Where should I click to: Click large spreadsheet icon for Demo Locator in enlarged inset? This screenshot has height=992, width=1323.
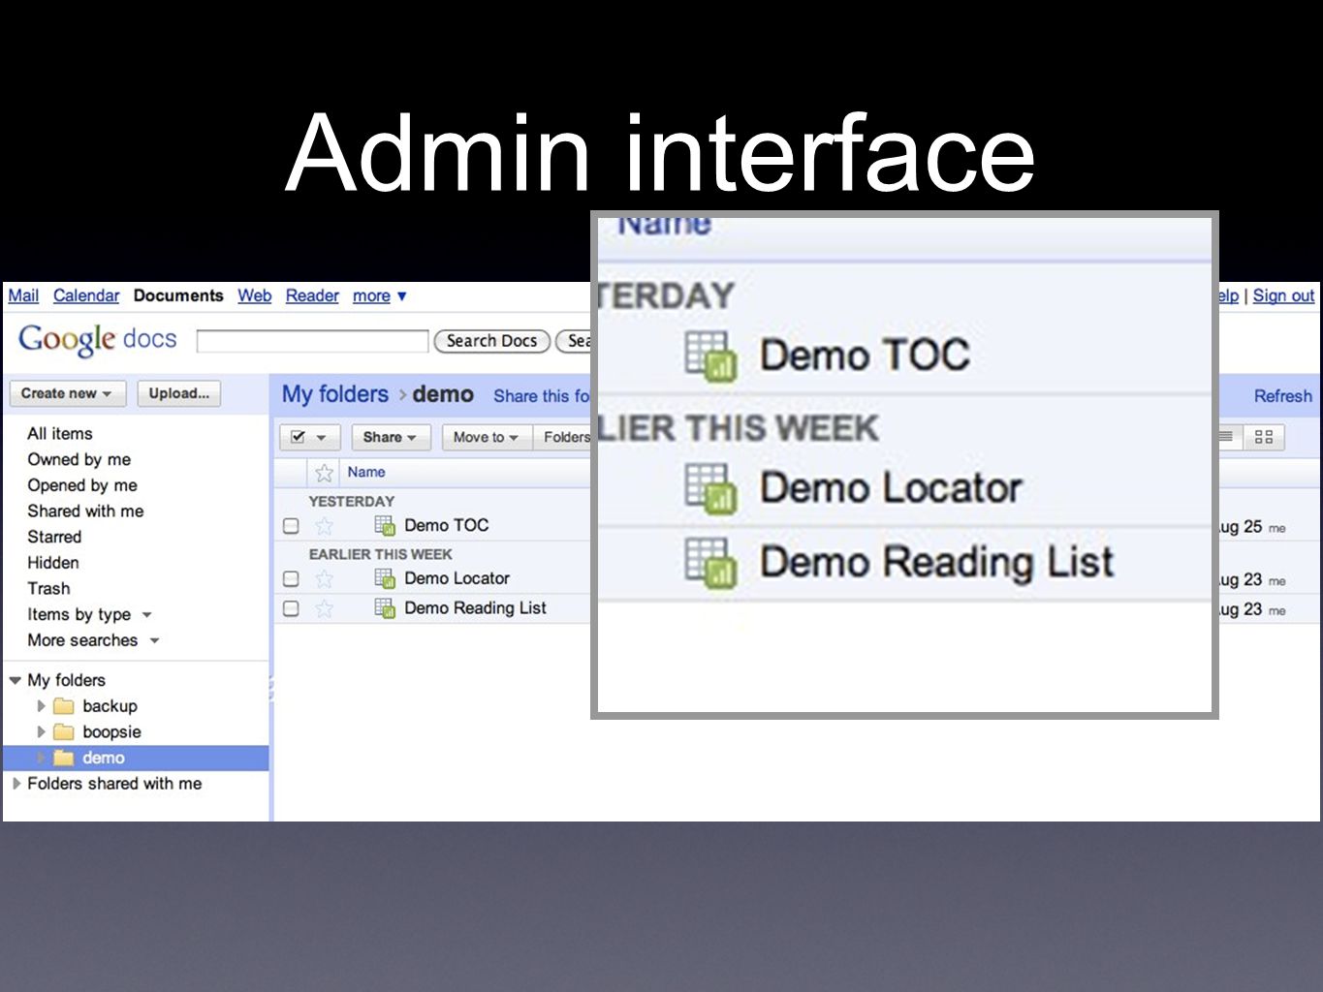(710, 488)
